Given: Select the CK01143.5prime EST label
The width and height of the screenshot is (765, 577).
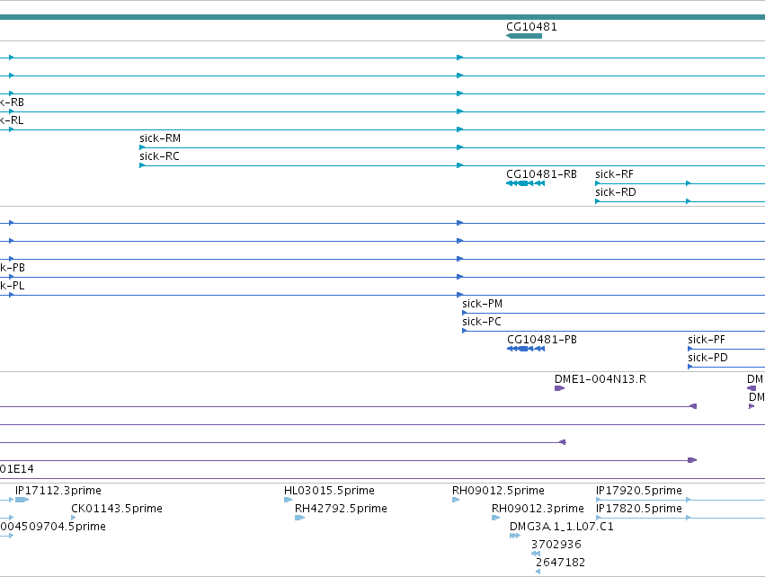Looking at the screenshot, I should click(x=117, y=509).
